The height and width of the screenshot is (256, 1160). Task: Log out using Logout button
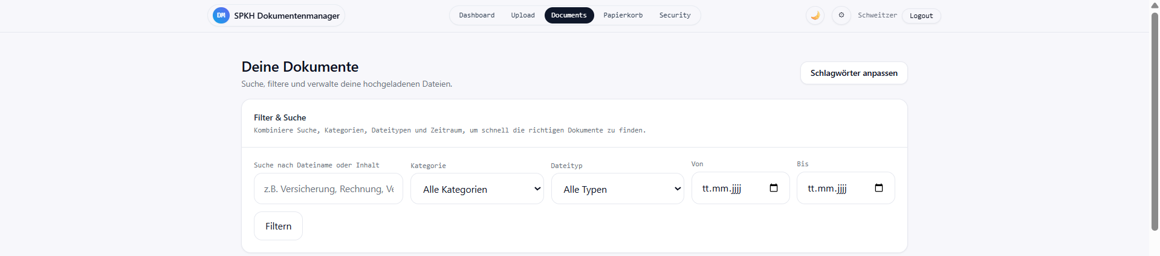pos(921,16)
